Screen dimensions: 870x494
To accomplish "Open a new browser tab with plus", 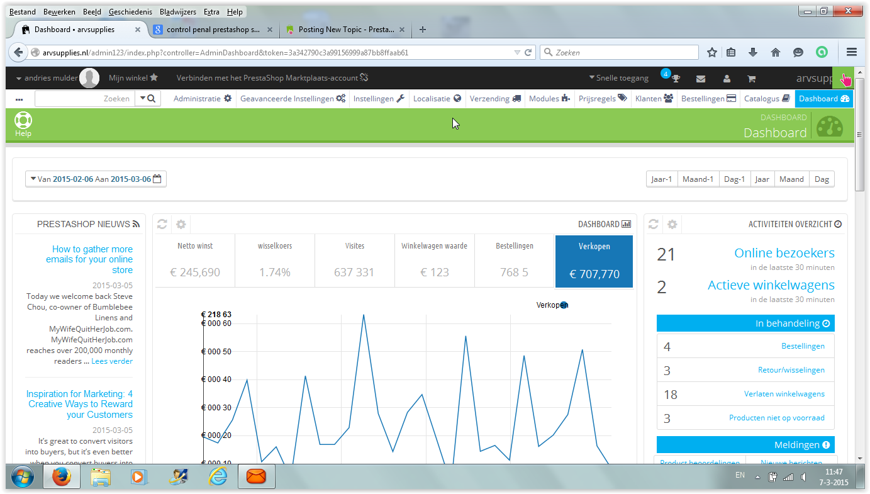I will (423, 30).
